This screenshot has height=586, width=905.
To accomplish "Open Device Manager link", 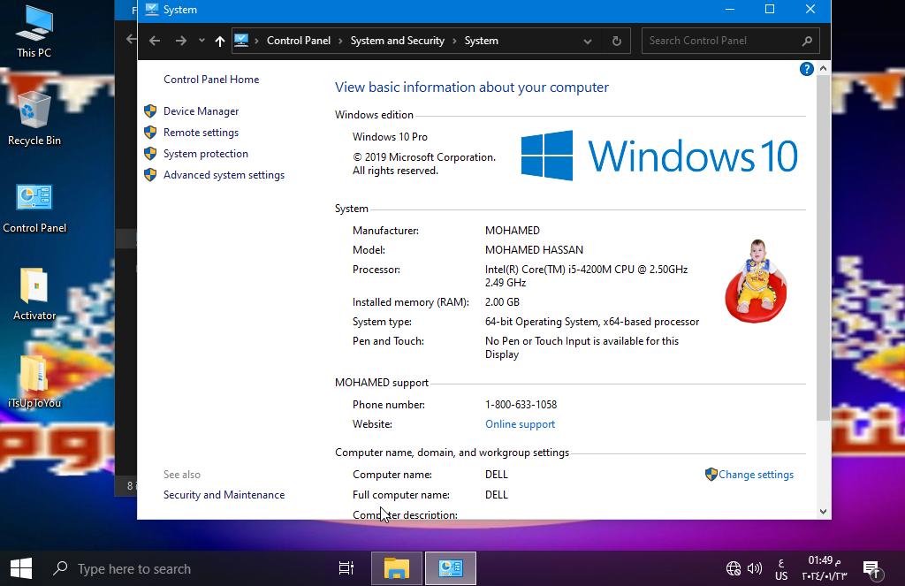I will (x=201, y=110).
